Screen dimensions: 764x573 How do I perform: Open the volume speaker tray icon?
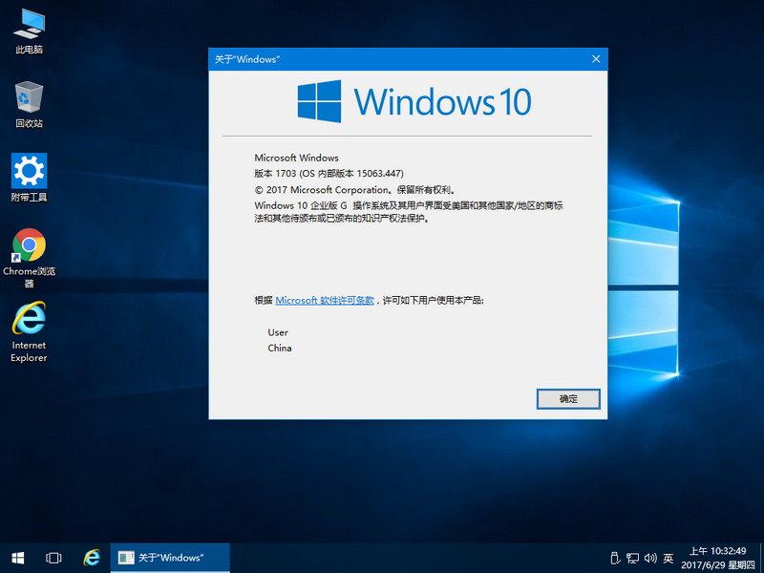(650, 558)
